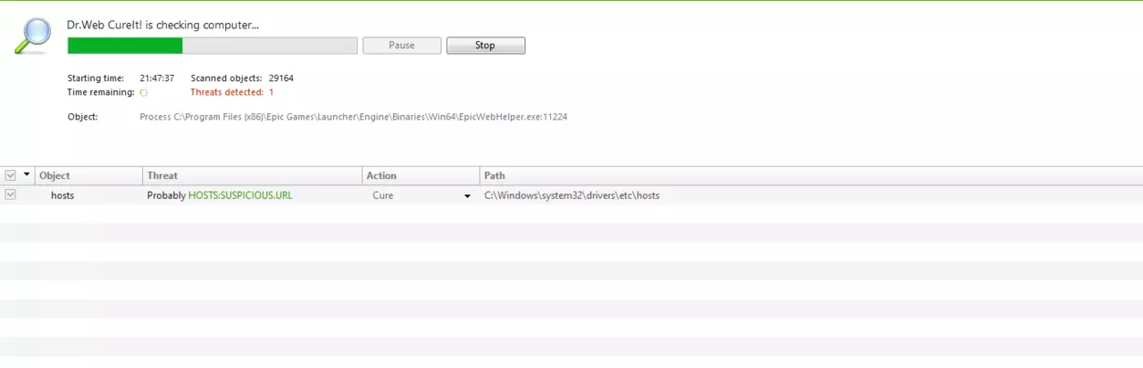Screen dimensions: 1143x368
Task: Open the dropdown arrow beside header checkbox
Action: coord(27,176)
